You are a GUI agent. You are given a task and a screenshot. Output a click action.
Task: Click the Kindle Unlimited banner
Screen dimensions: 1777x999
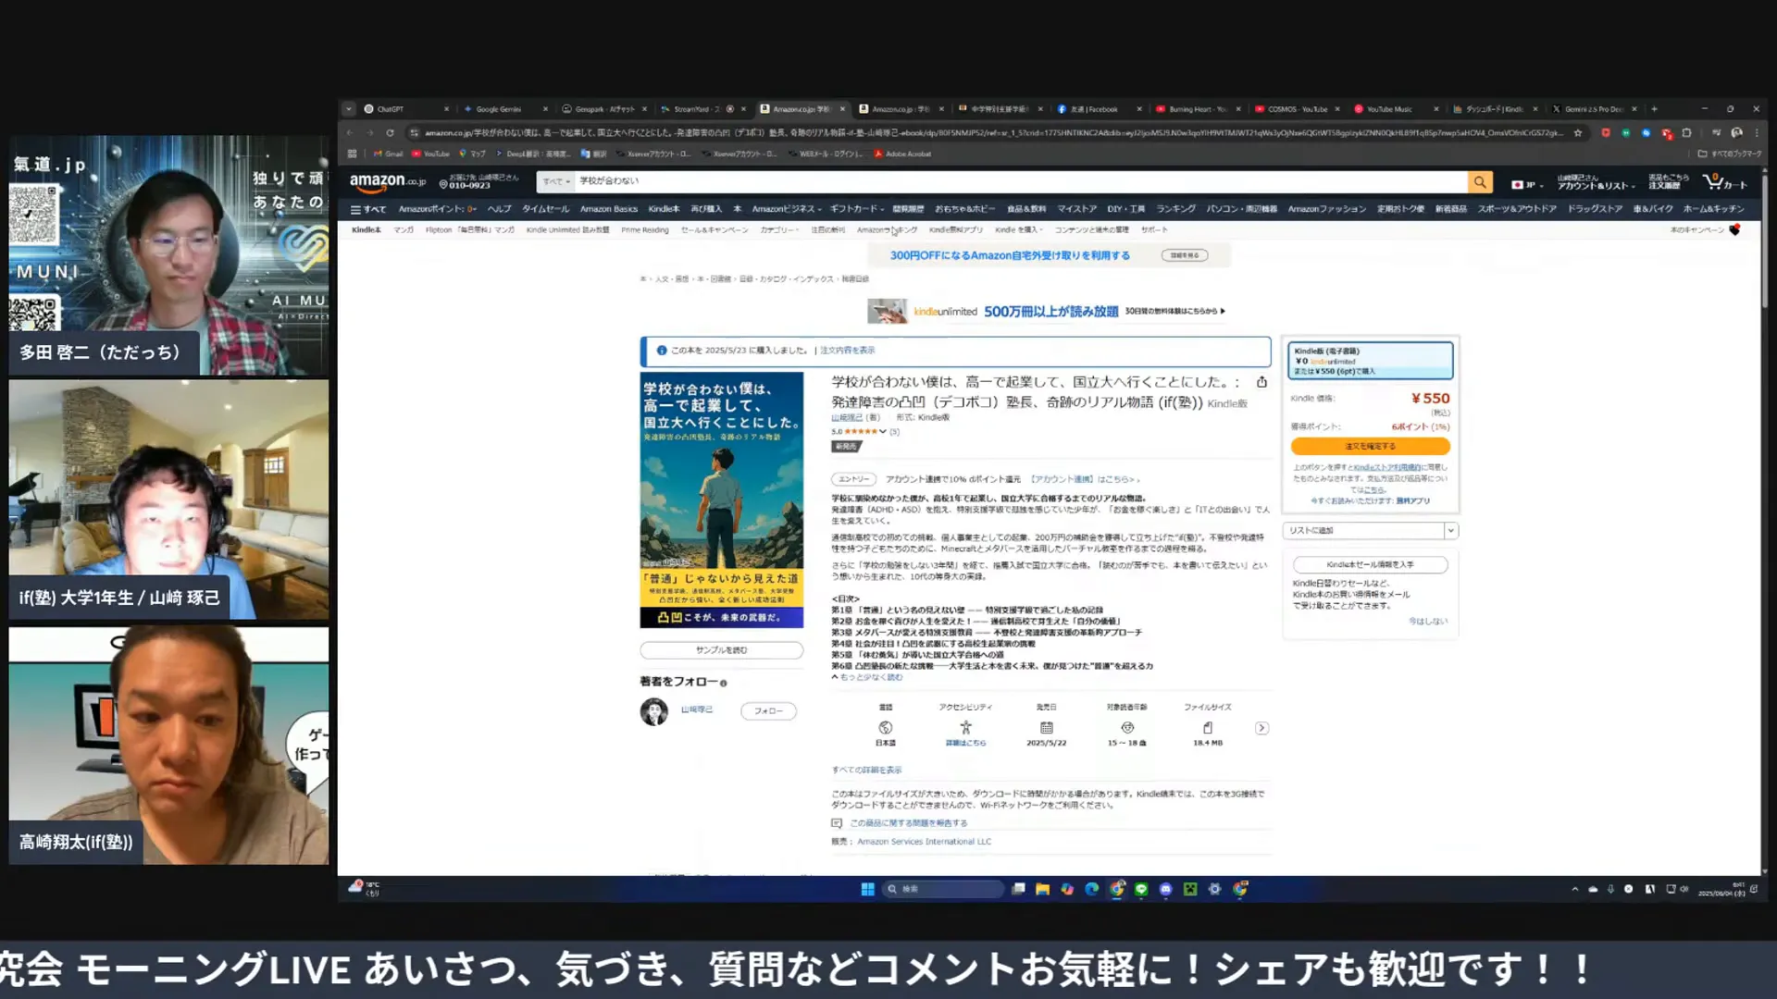[x=1049, y=312]
